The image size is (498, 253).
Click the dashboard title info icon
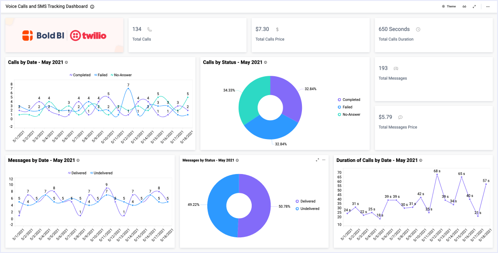(92, 7)
